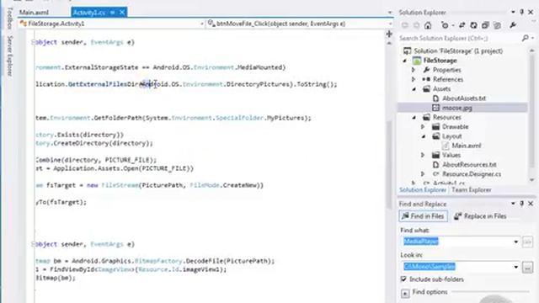The height and width of the screenshot is (303, 539).
Task: Click the Find in Files button
Action: tap(423, 216)
